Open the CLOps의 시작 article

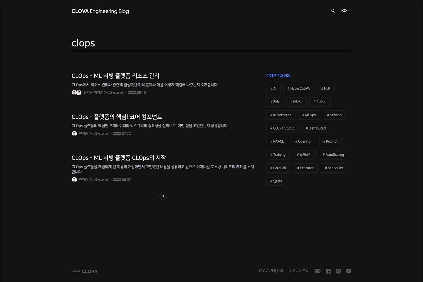pos(119,158)
